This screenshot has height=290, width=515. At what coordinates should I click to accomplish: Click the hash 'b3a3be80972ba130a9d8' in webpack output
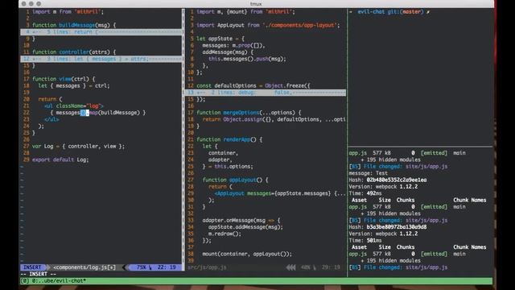click(397, 227)
